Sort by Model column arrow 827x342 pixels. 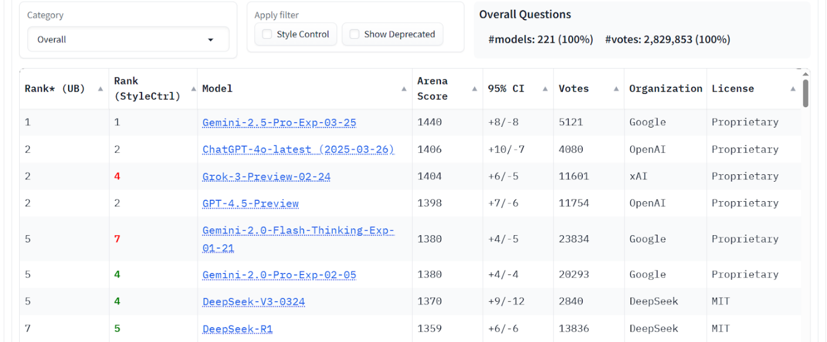[403, 89]
